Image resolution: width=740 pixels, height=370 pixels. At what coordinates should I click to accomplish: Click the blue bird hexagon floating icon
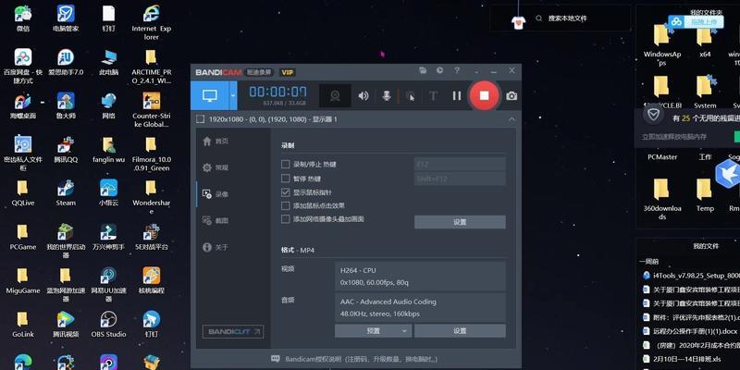(x=727, y=174)
